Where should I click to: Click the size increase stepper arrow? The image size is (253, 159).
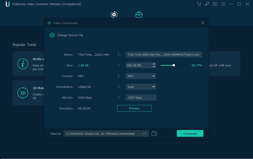154,64
